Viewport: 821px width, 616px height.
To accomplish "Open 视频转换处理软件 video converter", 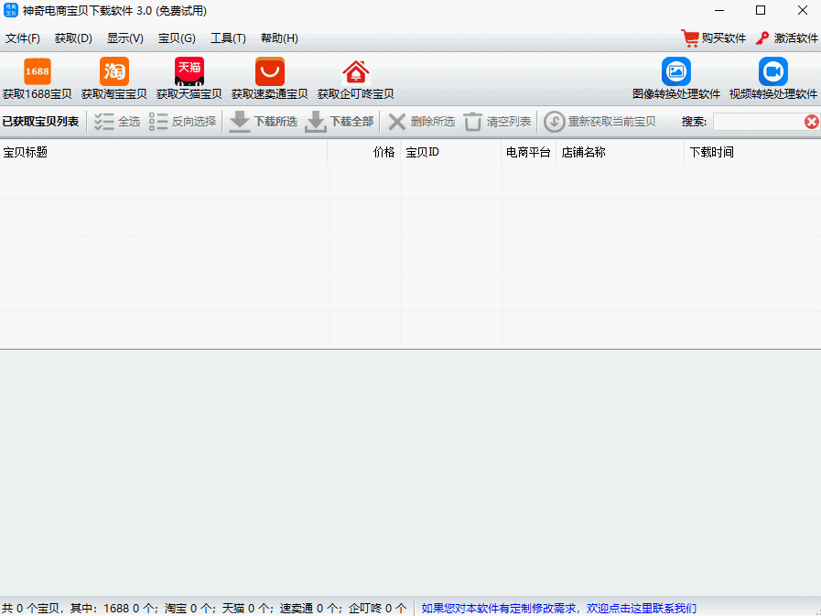I will (x=772, y=72).
